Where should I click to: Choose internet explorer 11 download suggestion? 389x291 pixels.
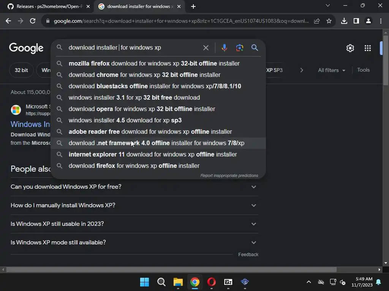click(x=158, y=155)
